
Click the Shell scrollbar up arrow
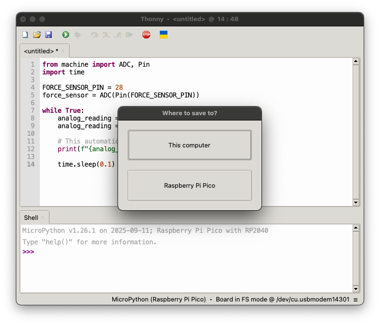[x=356, y=228]
